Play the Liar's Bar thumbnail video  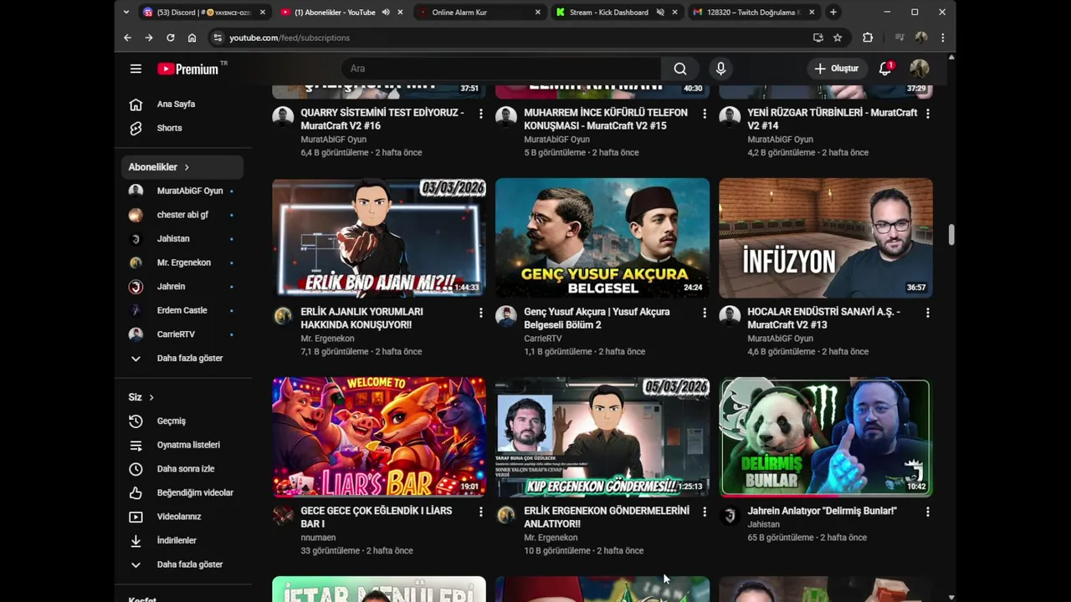pos(379,436)
